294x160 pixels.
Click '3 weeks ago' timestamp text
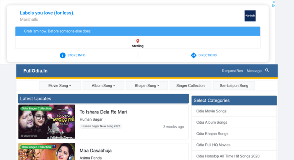pos(173,127)
